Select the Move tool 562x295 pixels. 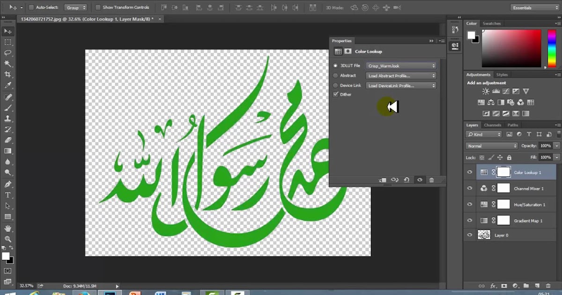click(x=7, y=31)
